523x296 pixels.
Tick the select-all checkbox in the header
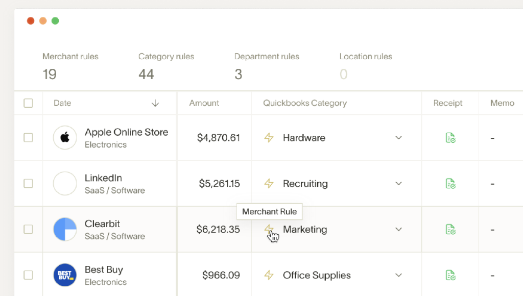(29, 103)
